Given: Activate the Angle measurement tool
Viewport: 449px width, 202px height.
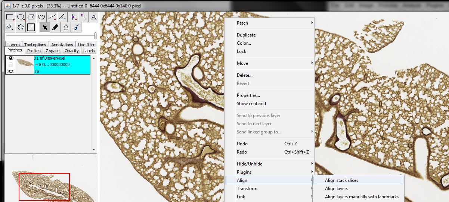Looking at the screenshot, I should point(62,17).
